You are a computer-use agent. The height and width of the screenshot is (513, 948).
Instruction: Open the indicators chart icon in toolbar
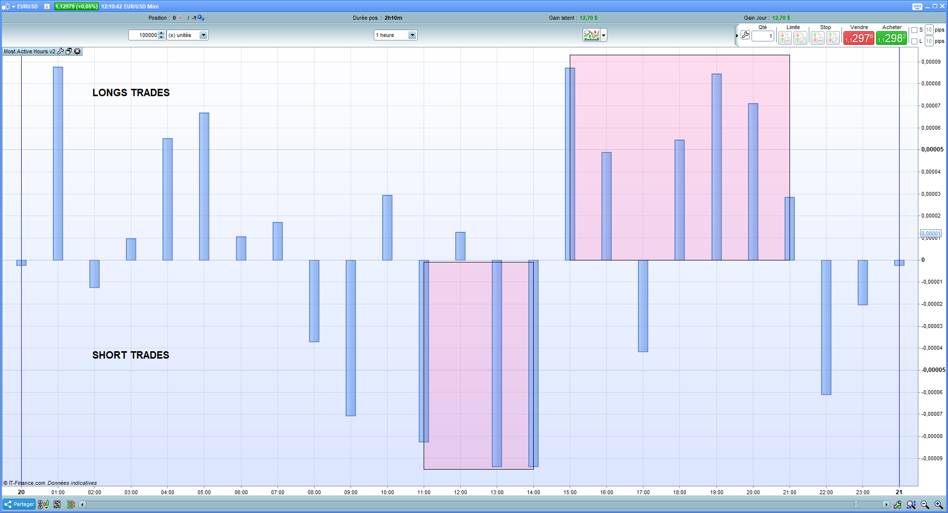click(x=591, y=35)
